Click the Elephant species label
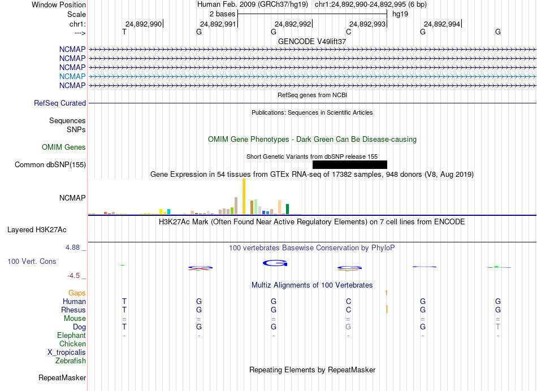This screenshot has height=391, width=537. pyautogui.click(x=71, y=335)
